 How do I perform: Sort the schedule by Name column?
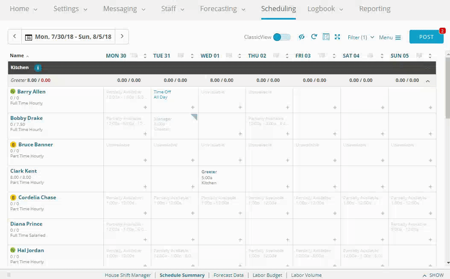point(17,56)
